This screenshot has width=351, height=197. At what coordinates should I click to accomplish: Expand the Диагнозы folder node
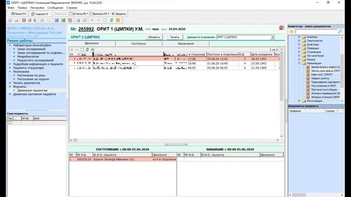299,44
